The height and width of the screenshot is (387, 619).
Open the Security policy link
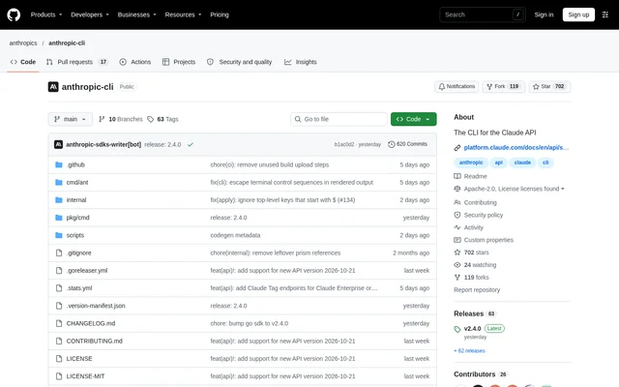[479, 215]
